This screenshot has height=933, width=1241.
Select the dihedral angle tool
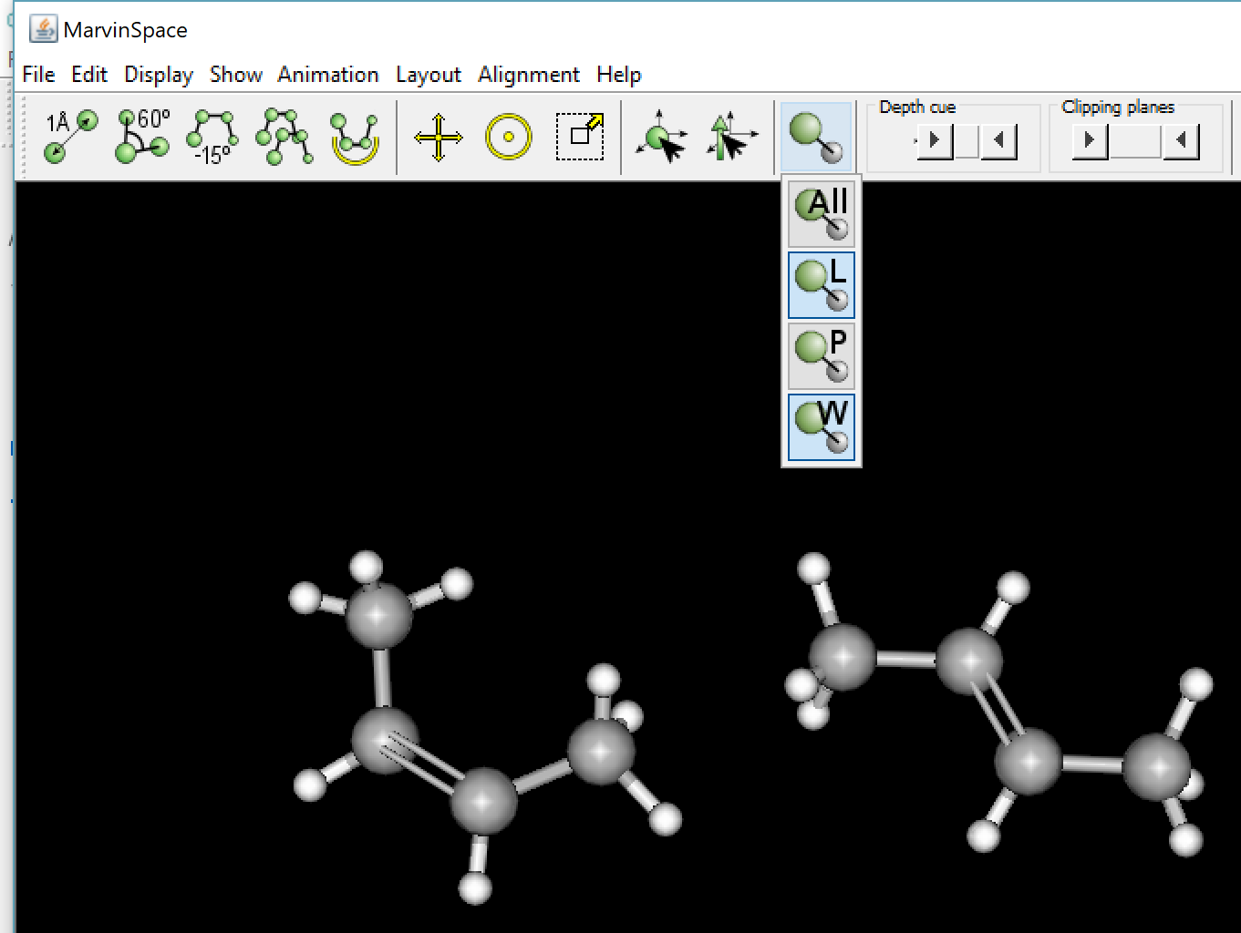[212, 137]
